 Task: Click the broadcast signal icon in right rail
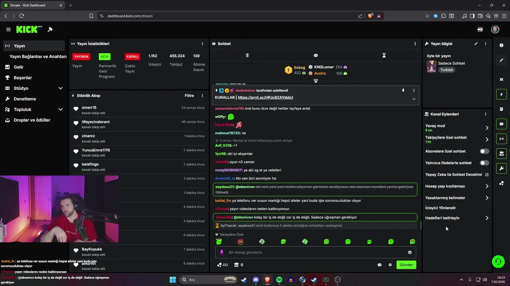pyautogui.click(x=501, y=139)
